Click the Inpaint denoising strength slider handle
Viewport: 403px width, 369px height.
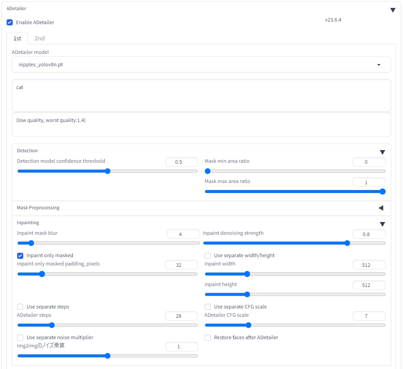(x=347, y=243)
